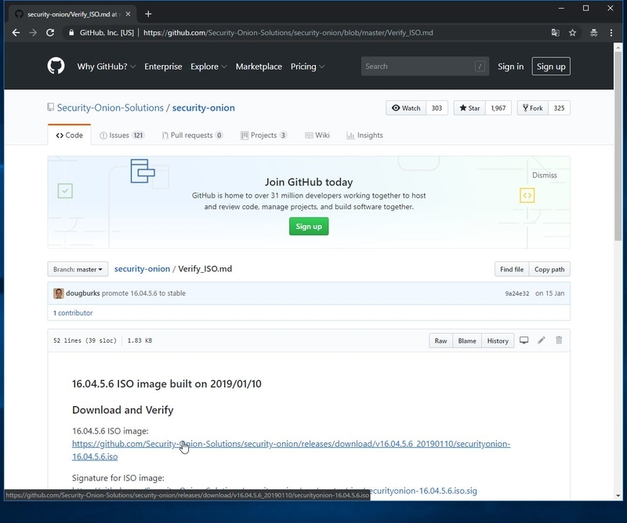Switch to the Projects tab
This screenshot has width=627, height=523.
coord(264,135)
